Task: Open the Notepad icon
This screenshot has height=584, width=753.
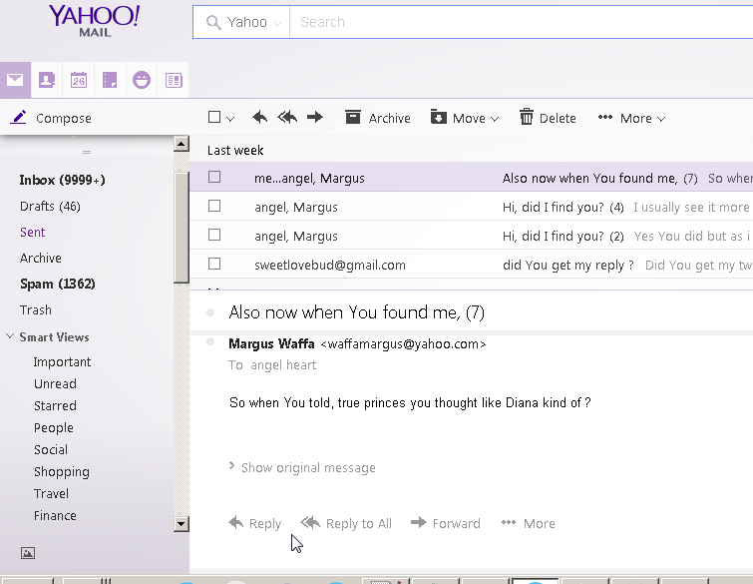Action: tap(110, 80)
